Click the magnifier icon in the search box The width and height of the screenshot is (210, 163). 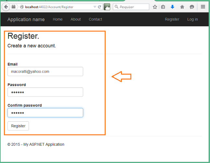(x=116, y=7)
